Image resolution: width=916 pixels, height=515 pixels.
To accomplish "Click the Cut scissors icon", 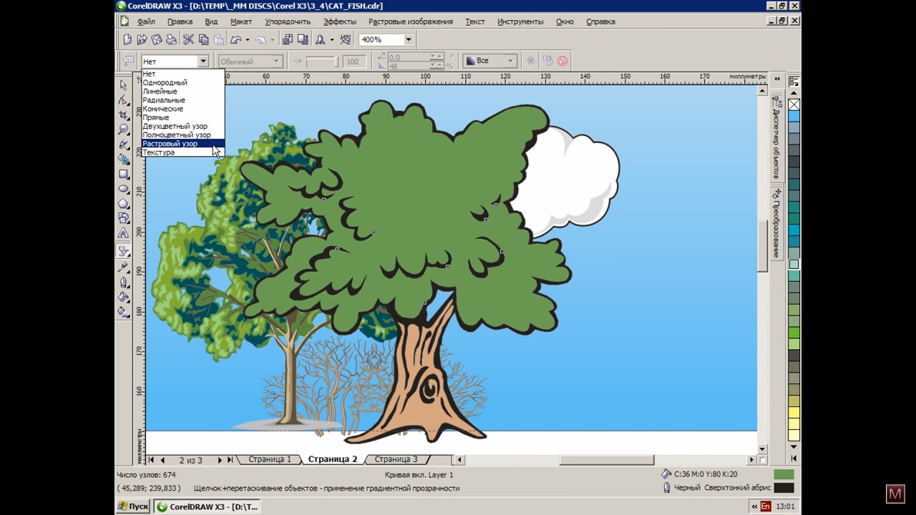I will tap(188, 40).
